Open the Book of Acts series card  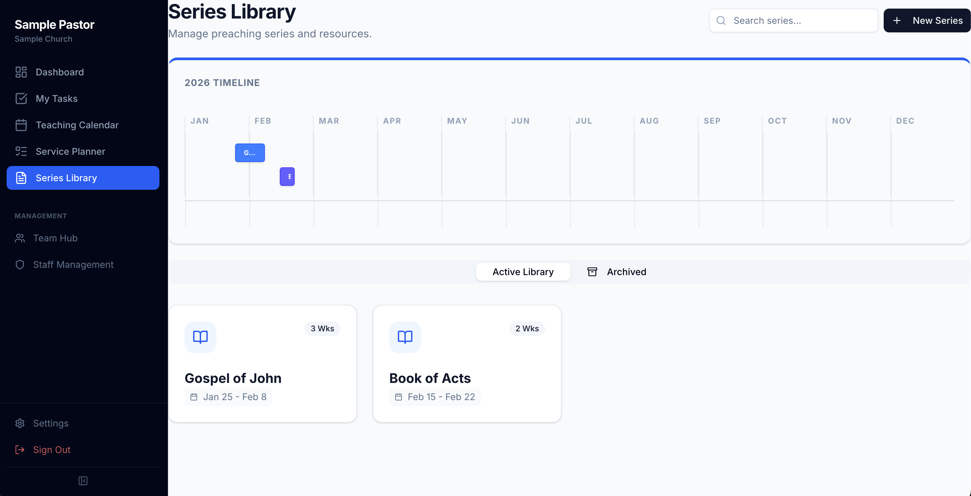(467, 363)
